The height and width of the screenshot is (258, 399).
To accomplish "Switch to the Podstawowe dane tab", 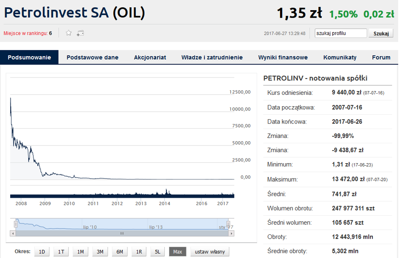I will click(x=92, y=57).
